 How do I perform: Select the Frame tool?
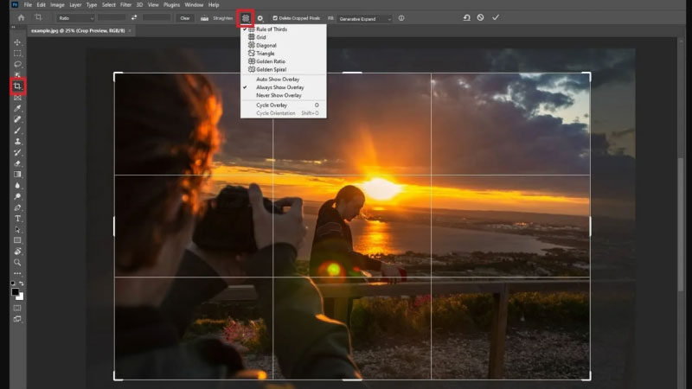(x=17, y=98)
